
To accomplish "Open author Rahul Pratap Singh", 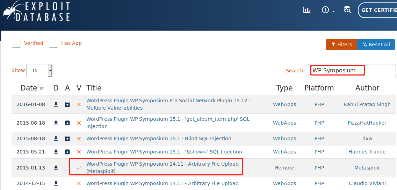I will coord(367,104).
